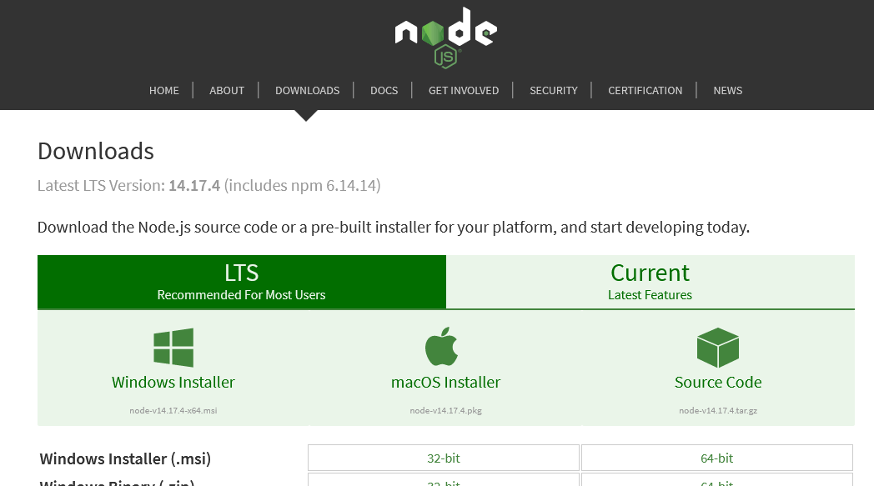Click the Downloads page heading
This screenshot has height=486, width=874.
pos(96,151)
